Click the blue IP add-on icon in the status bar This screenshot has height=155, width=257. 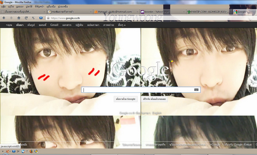23,151
